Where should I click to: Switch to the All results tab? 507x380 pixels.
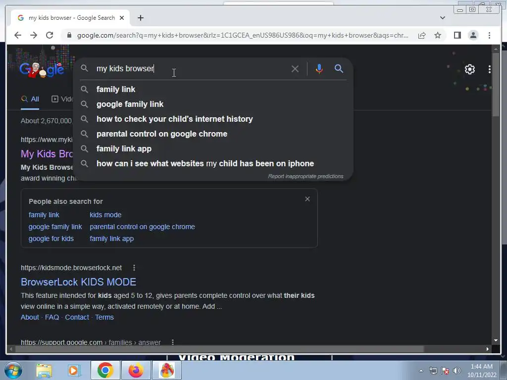pyautogui.click(x=30, y=99)
